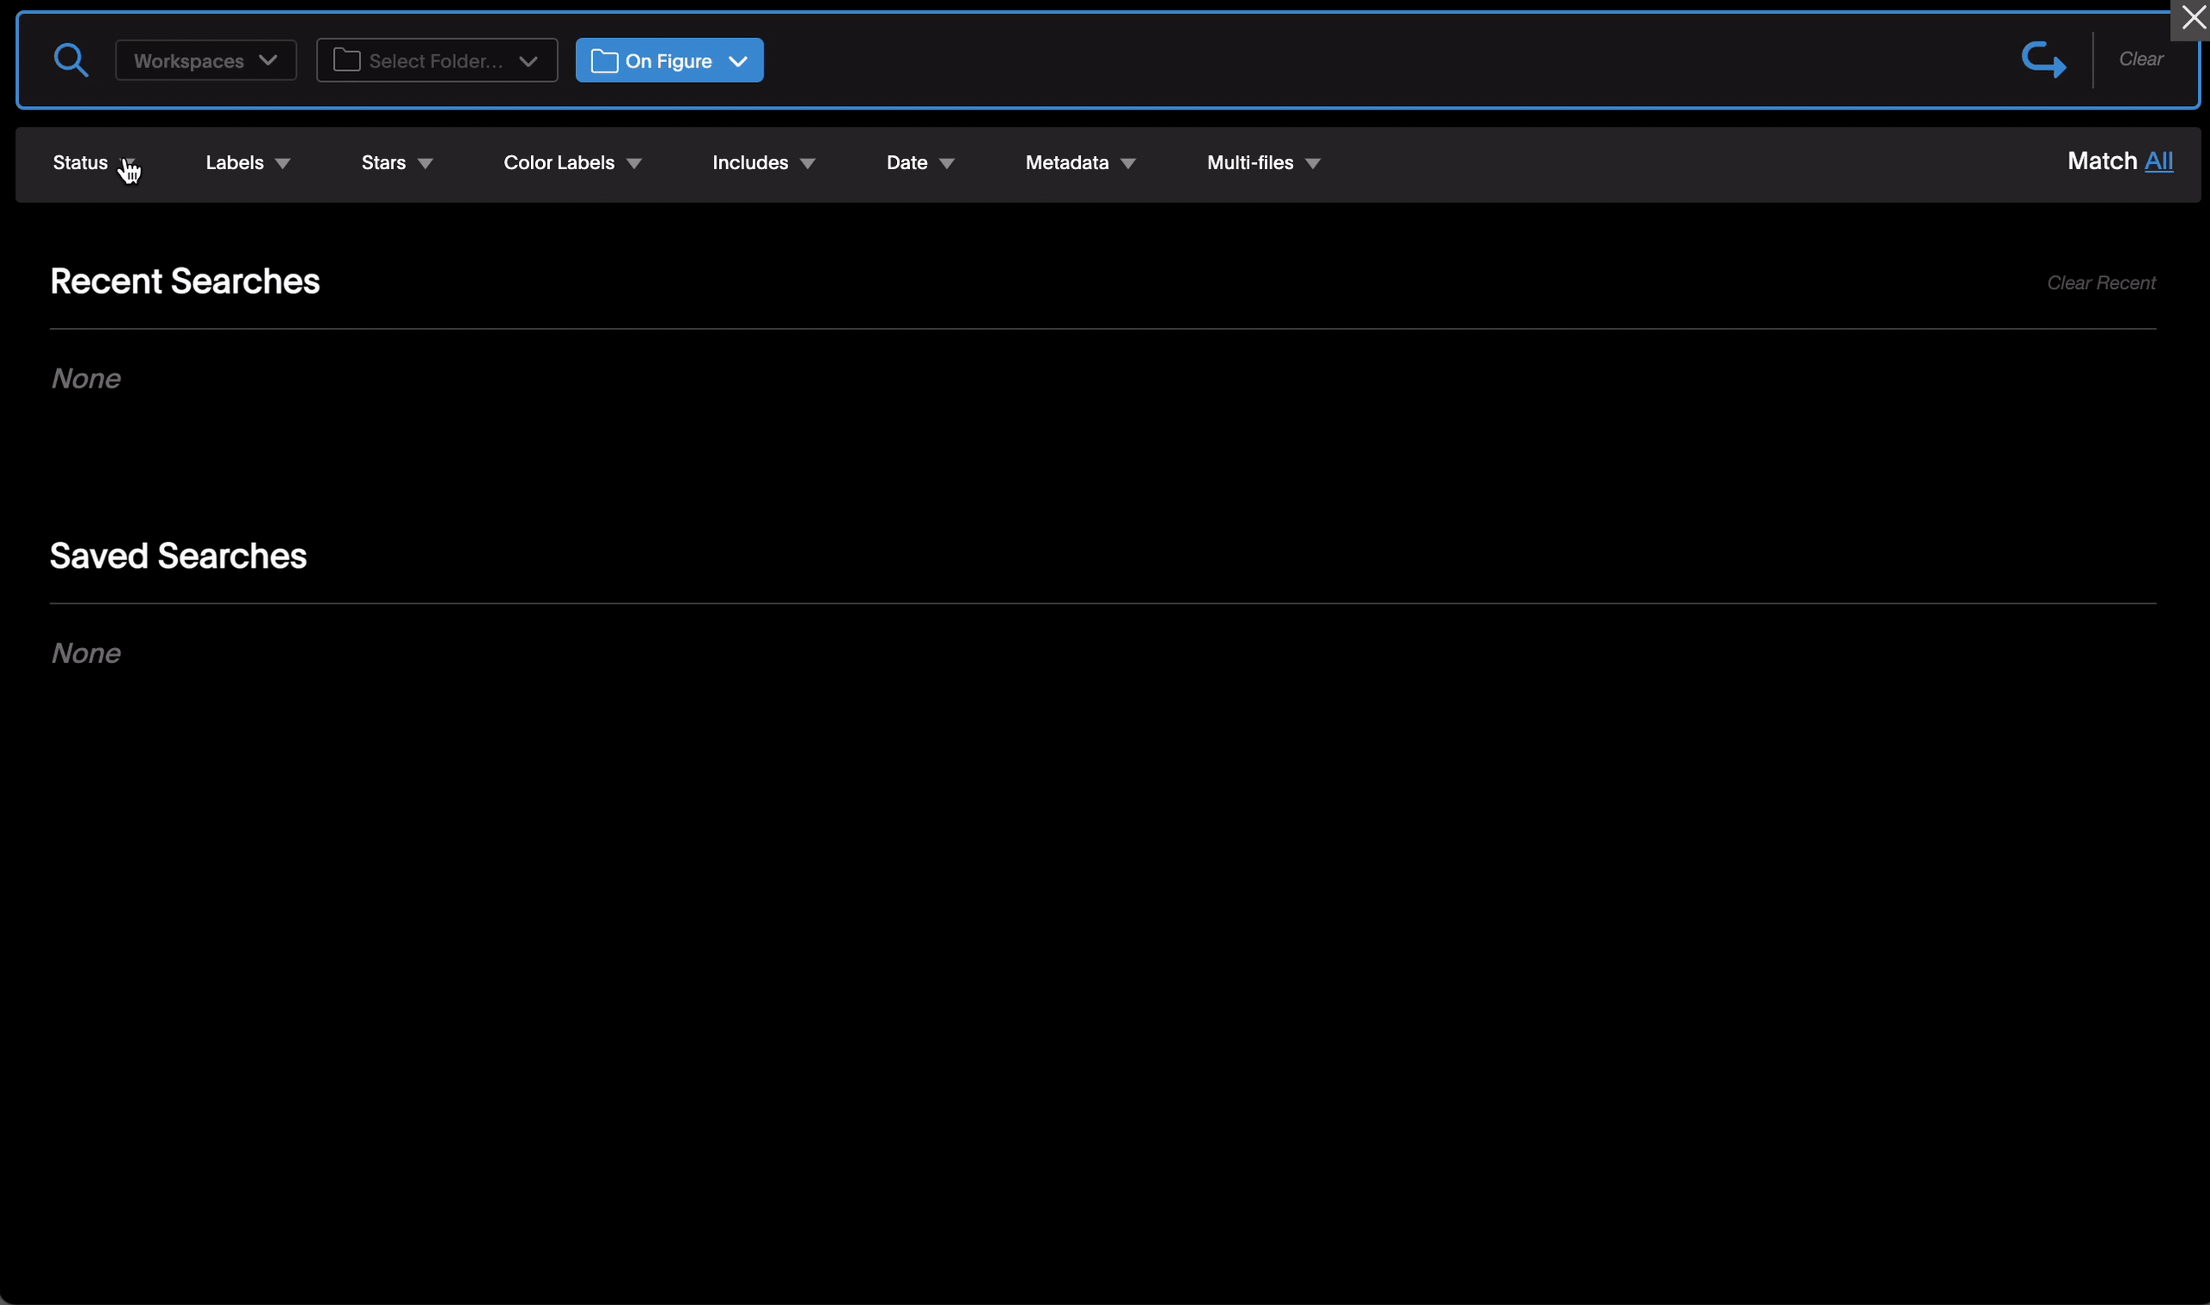Toggle the Match All link
The image size is (2210, 1305).
[x=2158, y=161]
